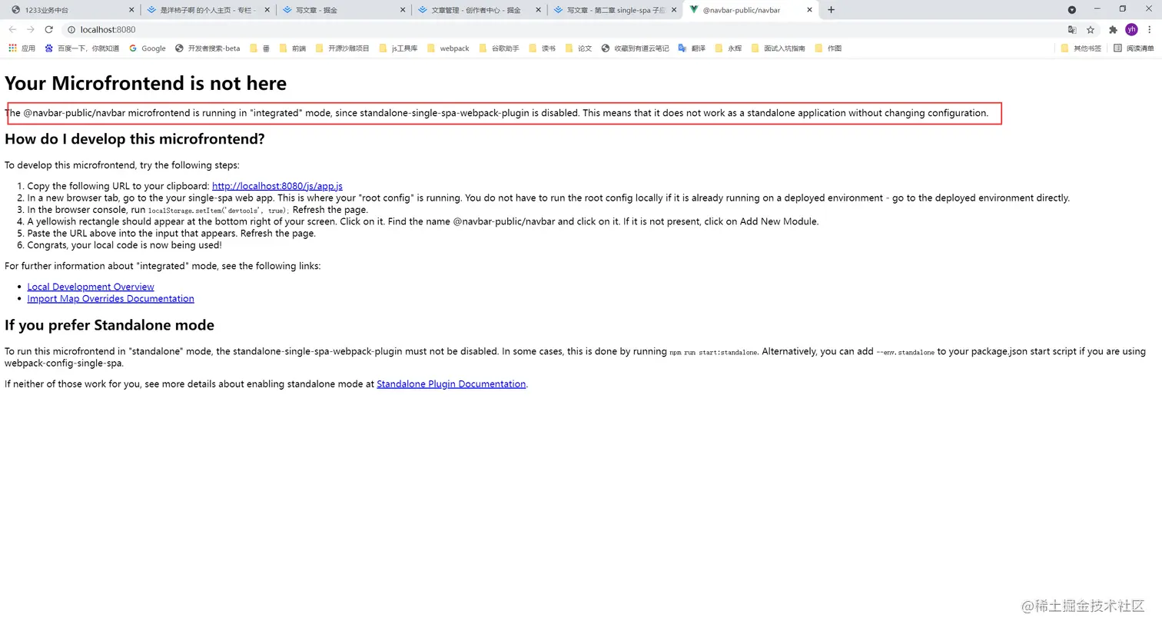The width and height of the screenshot is (1162, 631).
Task: Close the 1233业务中台 tab
Action: [131, 10]
